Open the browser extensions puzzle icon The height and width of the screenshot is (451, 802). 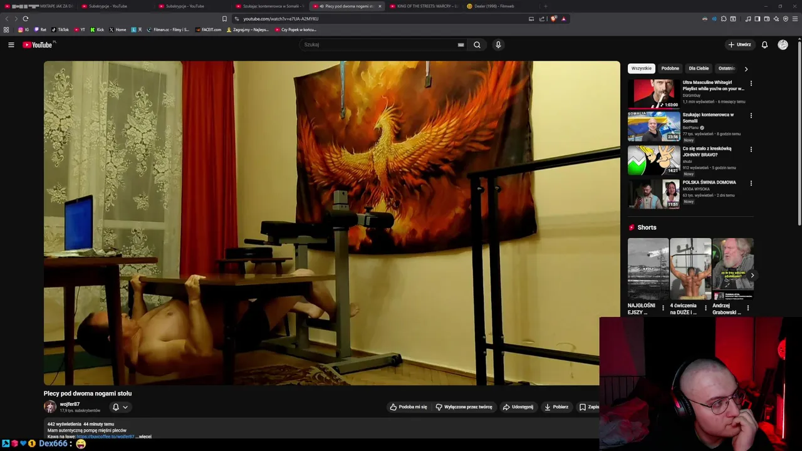coord(724,19)
